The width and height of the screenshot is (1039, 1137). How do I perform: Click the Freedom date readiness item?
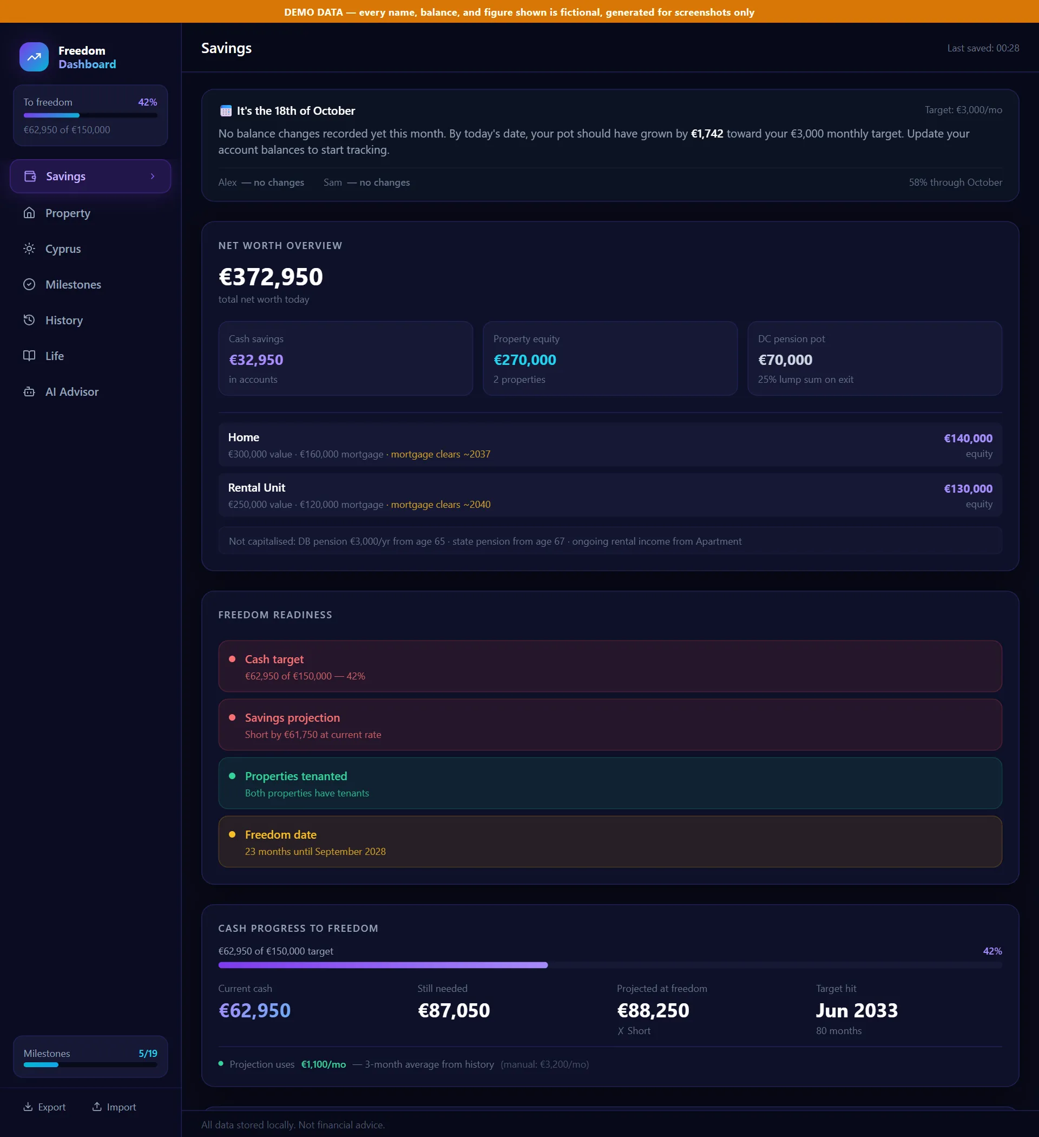click(x=610, y=841)
